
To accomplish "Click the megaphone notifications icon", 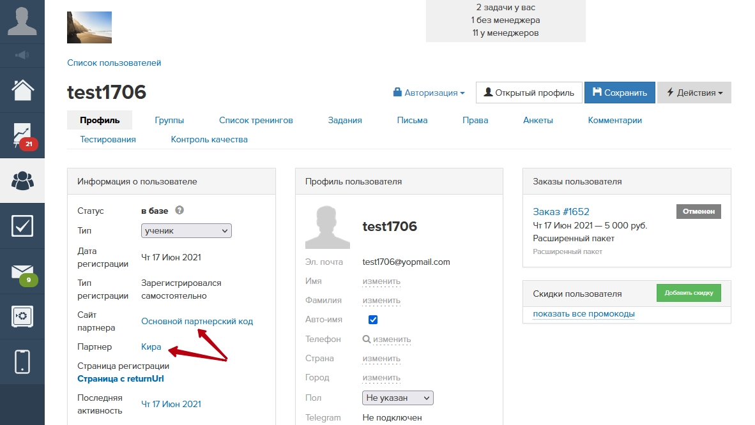I will (22, 56).
